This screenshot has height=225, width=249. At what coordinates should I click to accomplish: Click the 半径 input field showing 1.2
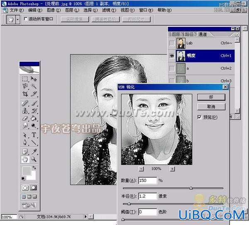[x=147, y=196]
